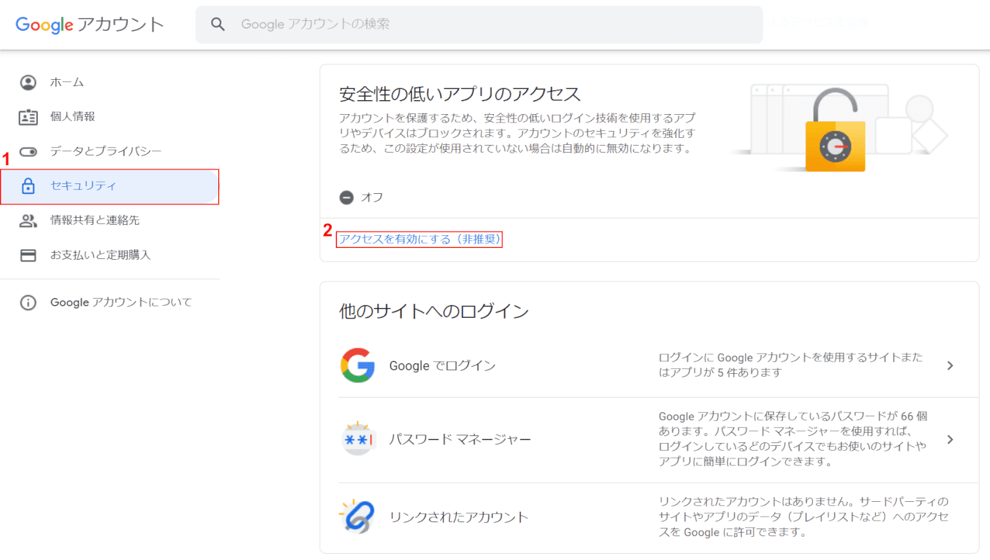Click the リンクされたアカウント chain icon
990x560 pixels.
click(358, 517)
